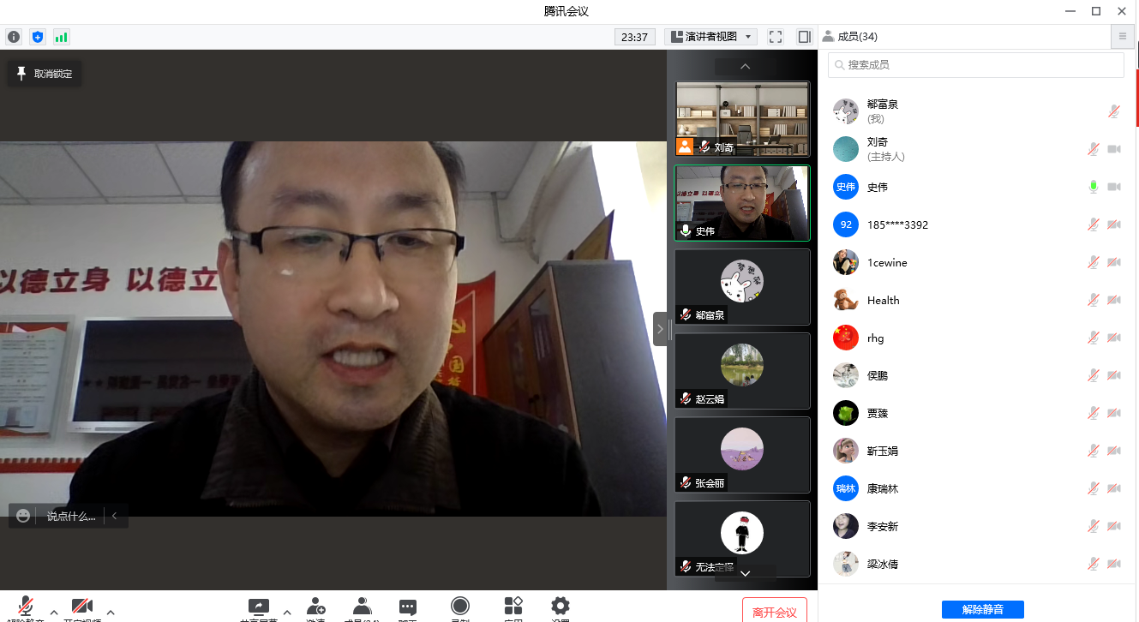Expand audio options arrow beside microphone
The width and height of the screenshot is (1139, 622).
[54, 612]
